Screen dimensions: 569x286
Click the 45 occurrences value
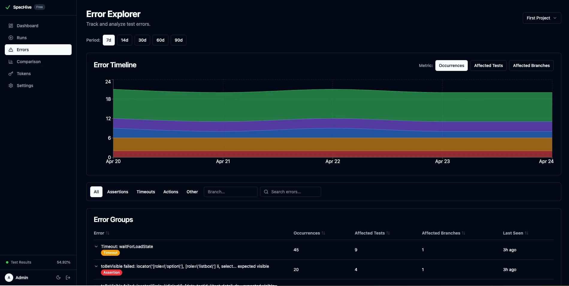click(x=296, y=250)
